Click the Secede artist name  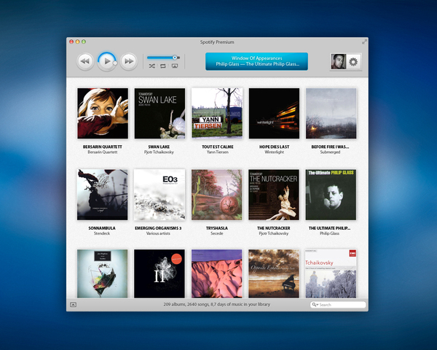click(217, 233)
